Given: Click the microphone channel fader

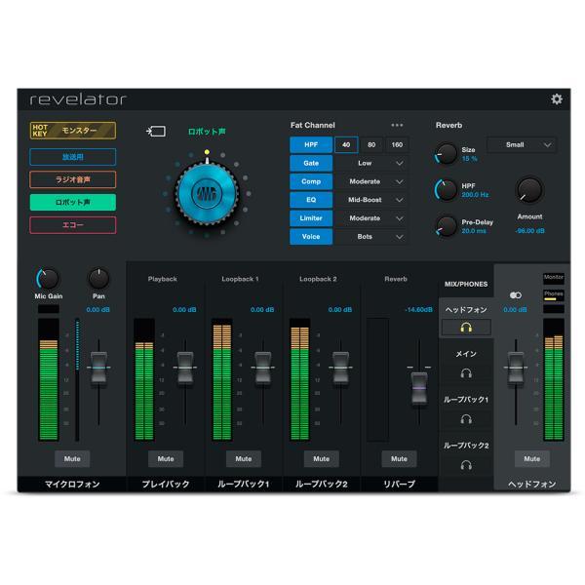Looking at the screenshot, I should 98,368.
